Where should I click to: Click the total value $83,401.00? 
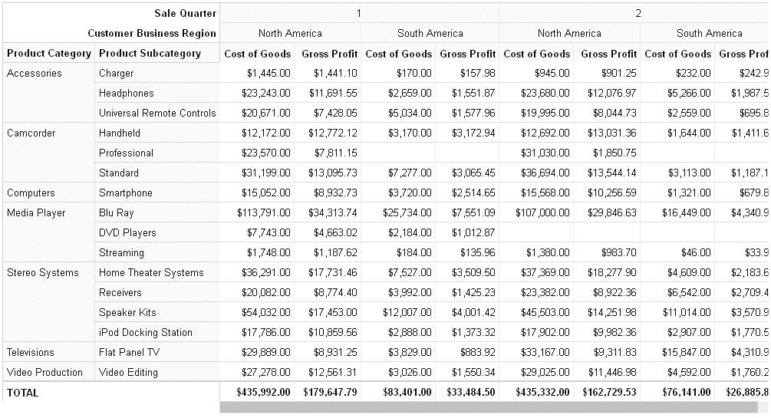pyautogui.click(x=407, y=393)
